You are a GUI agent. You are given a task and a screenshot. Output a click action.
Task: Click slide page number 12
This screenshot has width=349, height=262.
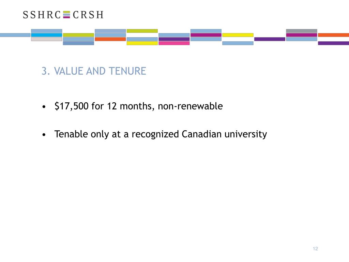point(315,249)
